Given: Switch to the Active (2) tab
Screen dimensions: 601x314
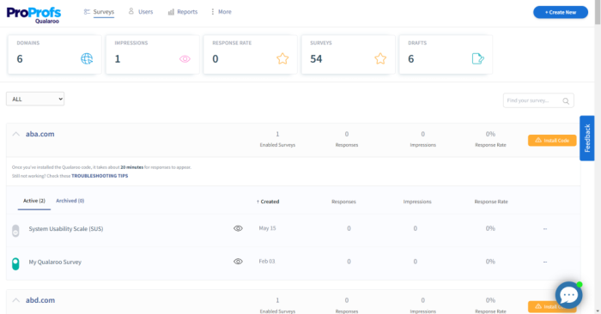Looking at the screenshot, I should tap(34, 201).
